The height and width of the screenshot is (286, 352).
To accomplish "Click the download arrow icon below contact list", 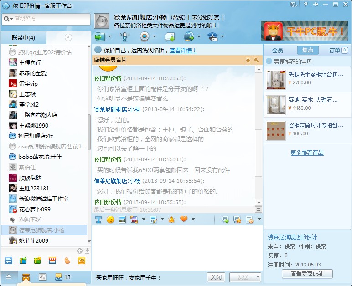I will tap(88, 251).
